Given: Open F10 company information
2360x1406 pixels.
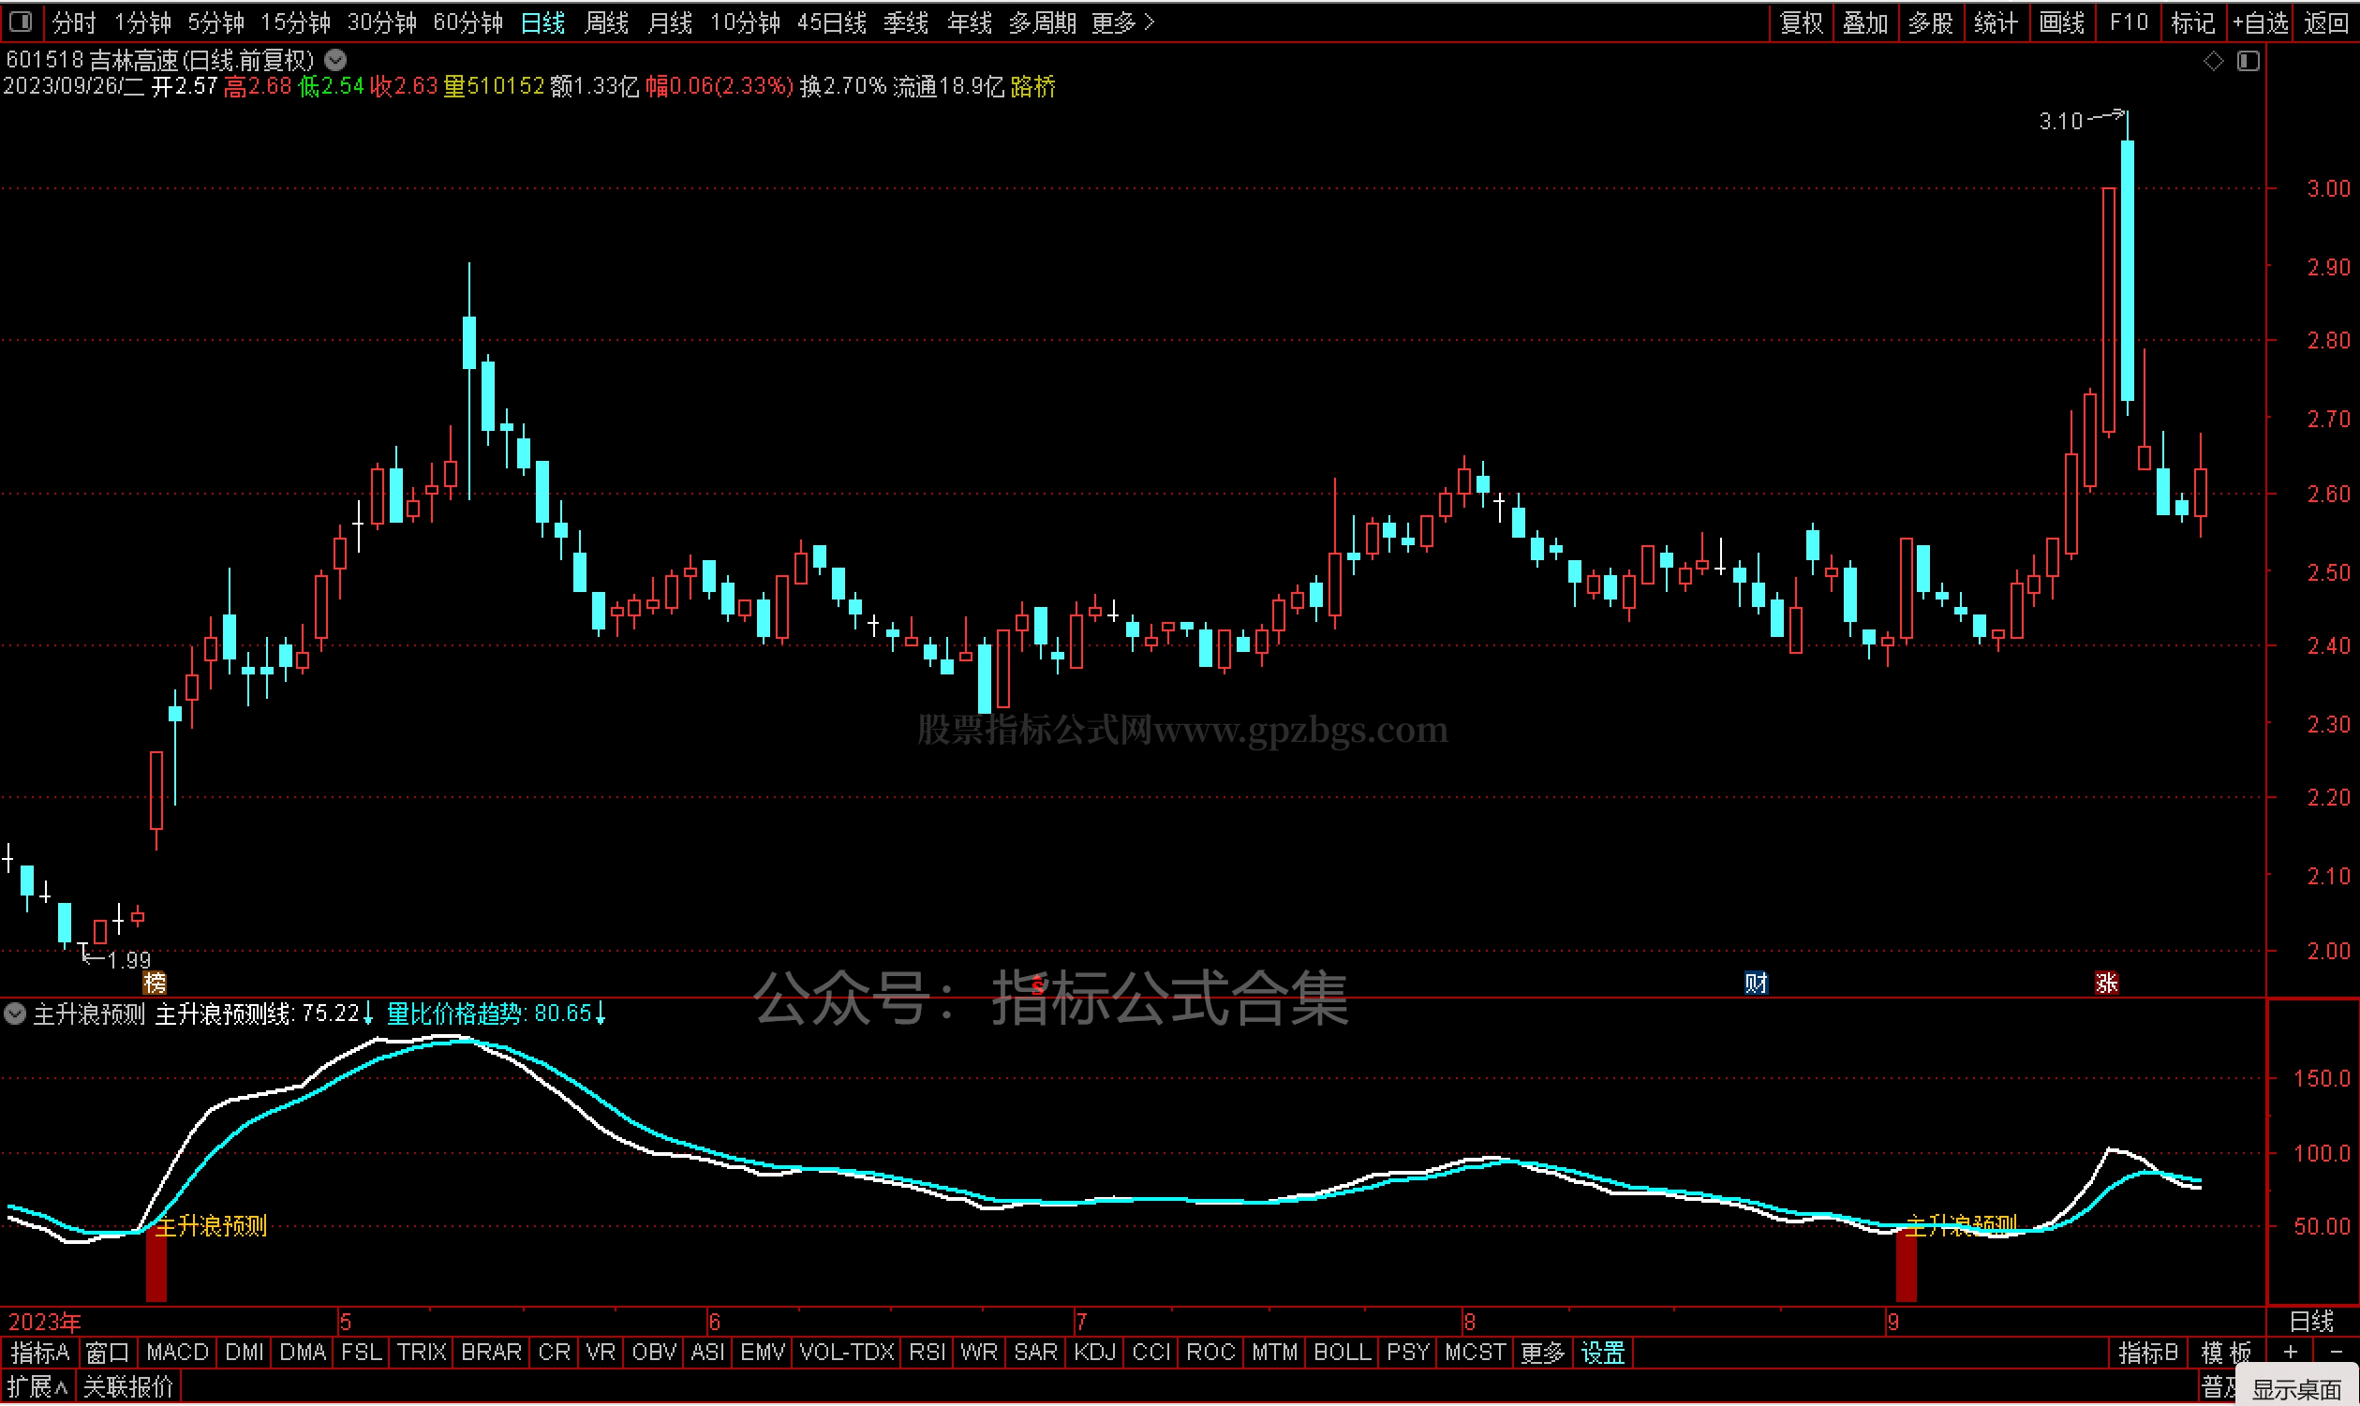Looking at the screenshot, I should 2128,22.
